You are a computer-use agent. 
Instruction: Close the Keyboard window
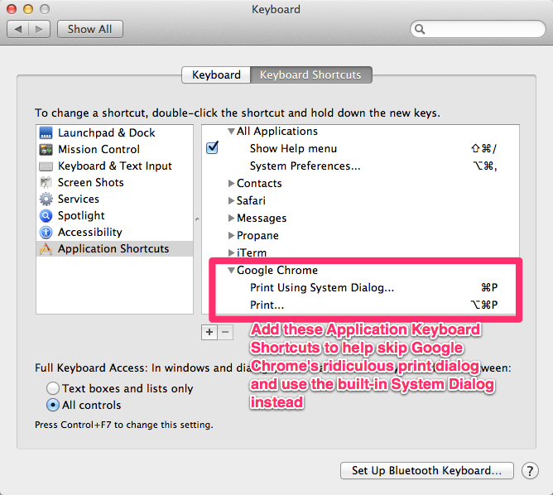[12, 9]
